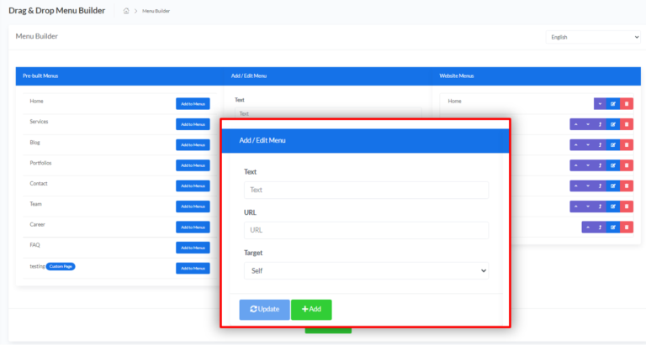Move the Home website menu item down
The height and width of the screenshot is (345, 646).
(x=600, y=103)
